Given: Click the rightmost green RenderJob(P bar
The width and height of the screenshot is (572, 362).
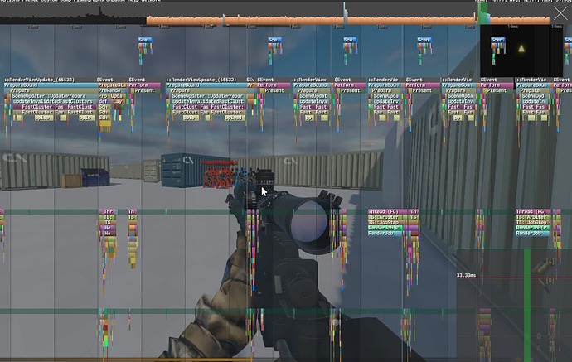Looking at the screenshot, I should click(x=532, y=228).
